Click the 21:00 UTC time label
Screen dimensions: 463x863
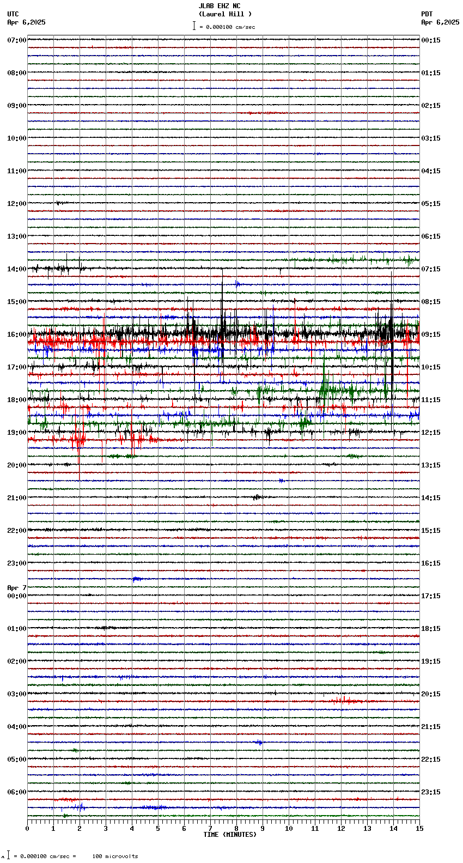pyautogui.click(x=17, y=498)
